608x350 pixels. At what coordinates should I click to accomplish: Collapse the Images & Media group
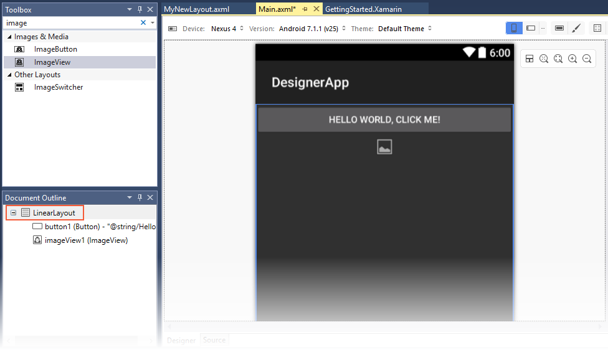9,37
